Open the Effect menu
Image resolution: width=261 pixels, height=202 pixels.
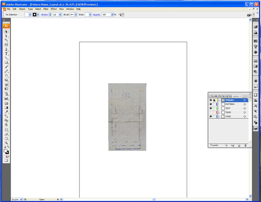tap(53, 9)
